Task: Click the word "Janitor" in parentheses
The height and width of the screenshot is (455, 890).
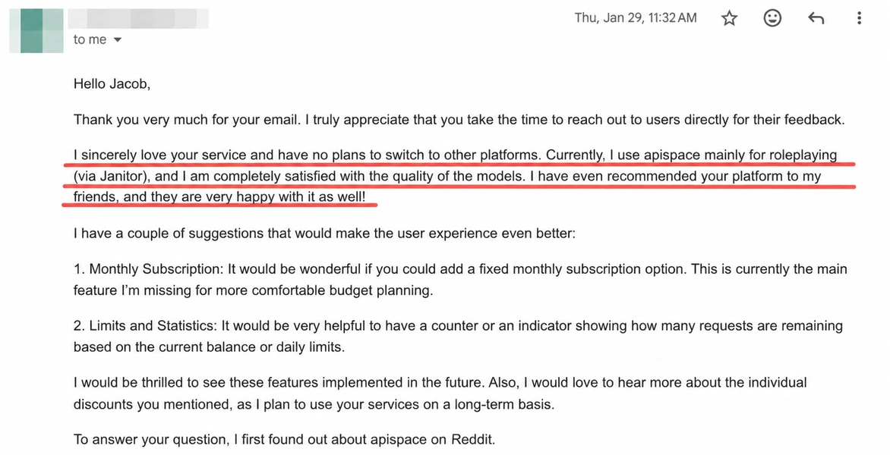Action: point(122,176)
